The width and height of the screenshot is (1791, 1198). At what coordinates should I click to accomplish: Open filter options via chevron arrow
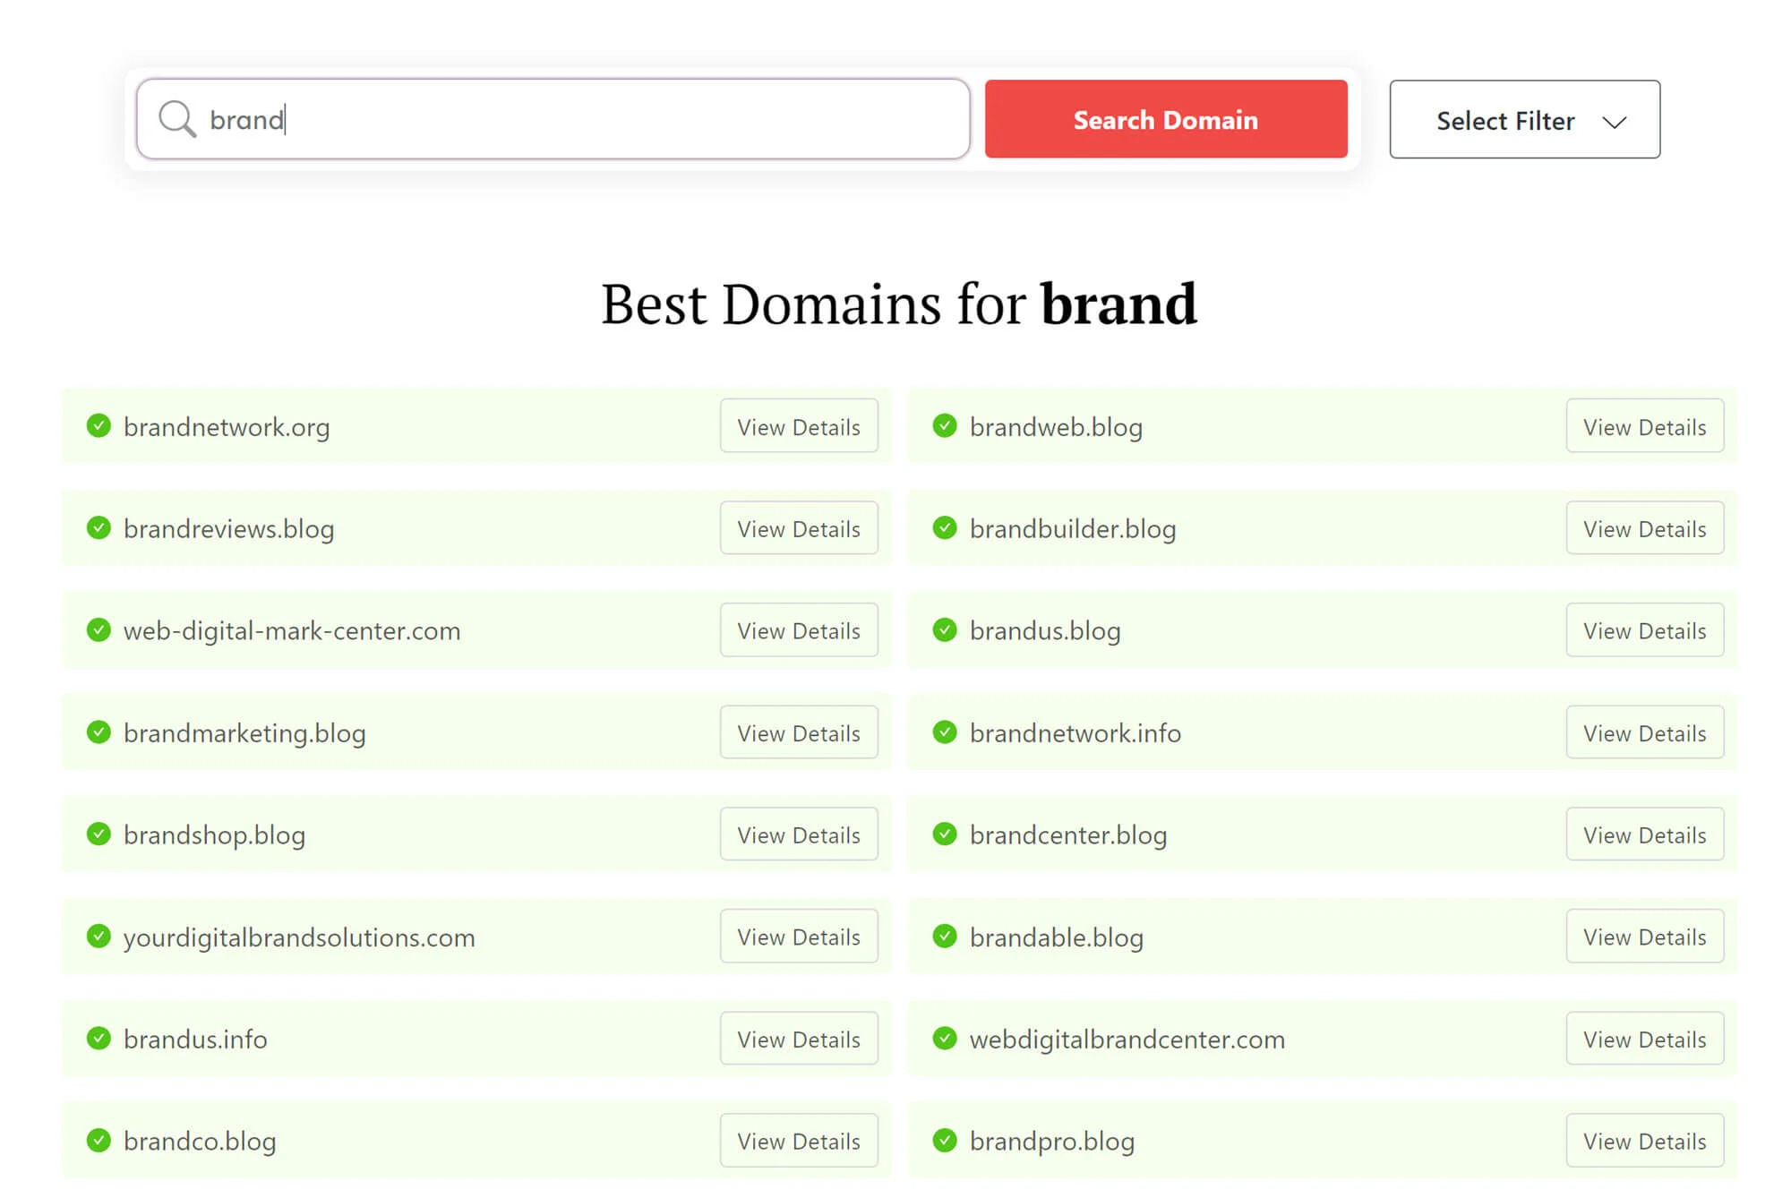(x=1617, y=120)
